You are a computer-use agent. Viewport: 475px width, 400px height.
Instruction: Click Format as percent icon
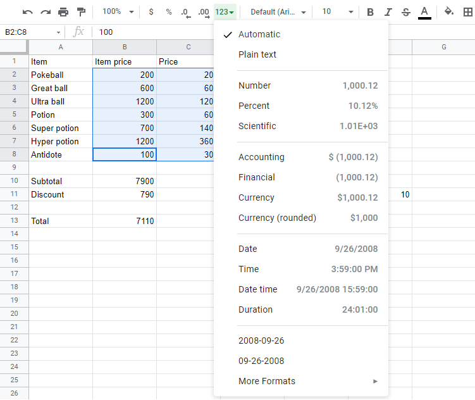(x=168, y=12)
